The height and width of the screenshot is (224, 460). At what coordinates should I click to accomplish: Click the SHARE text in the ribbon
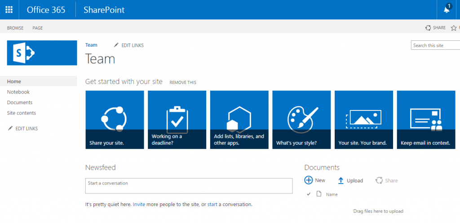439,27
